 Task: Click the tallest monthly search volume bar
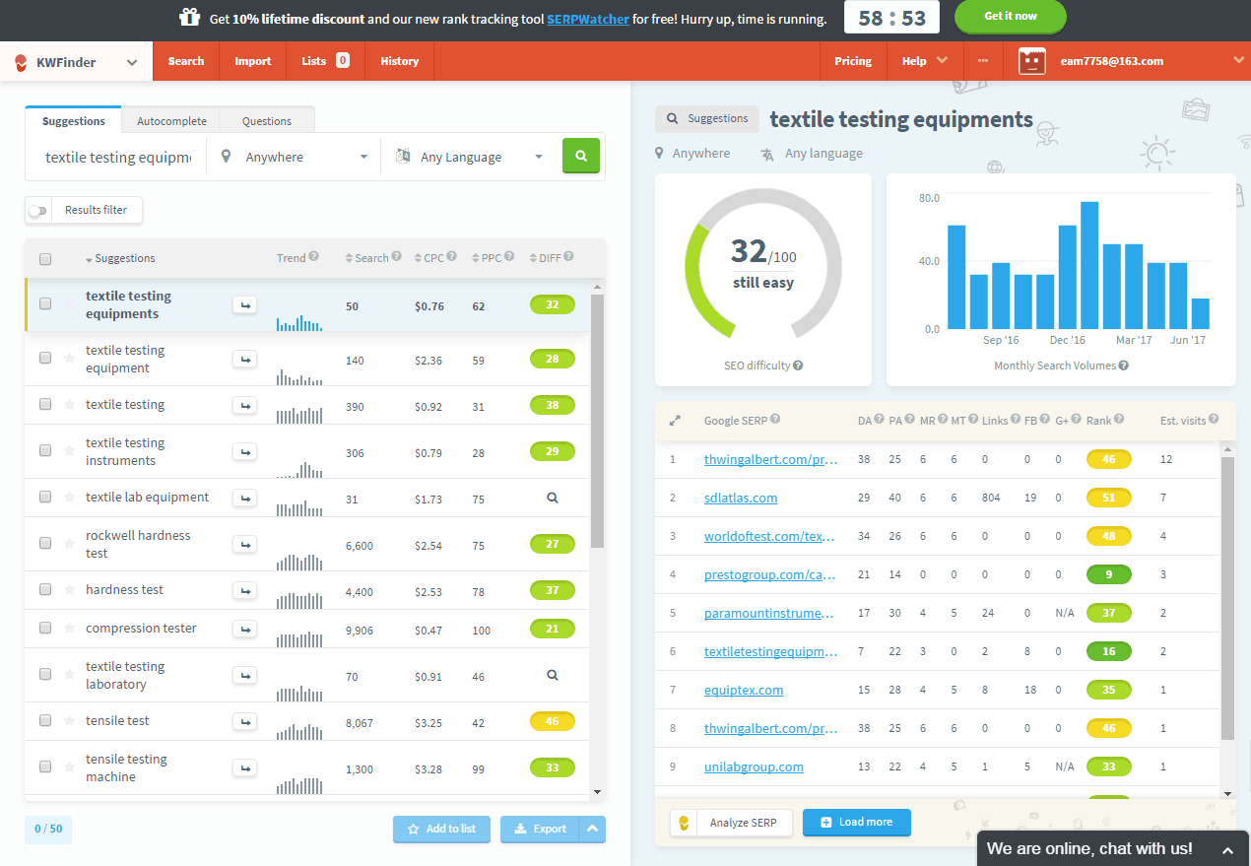tap(1089, 265)
